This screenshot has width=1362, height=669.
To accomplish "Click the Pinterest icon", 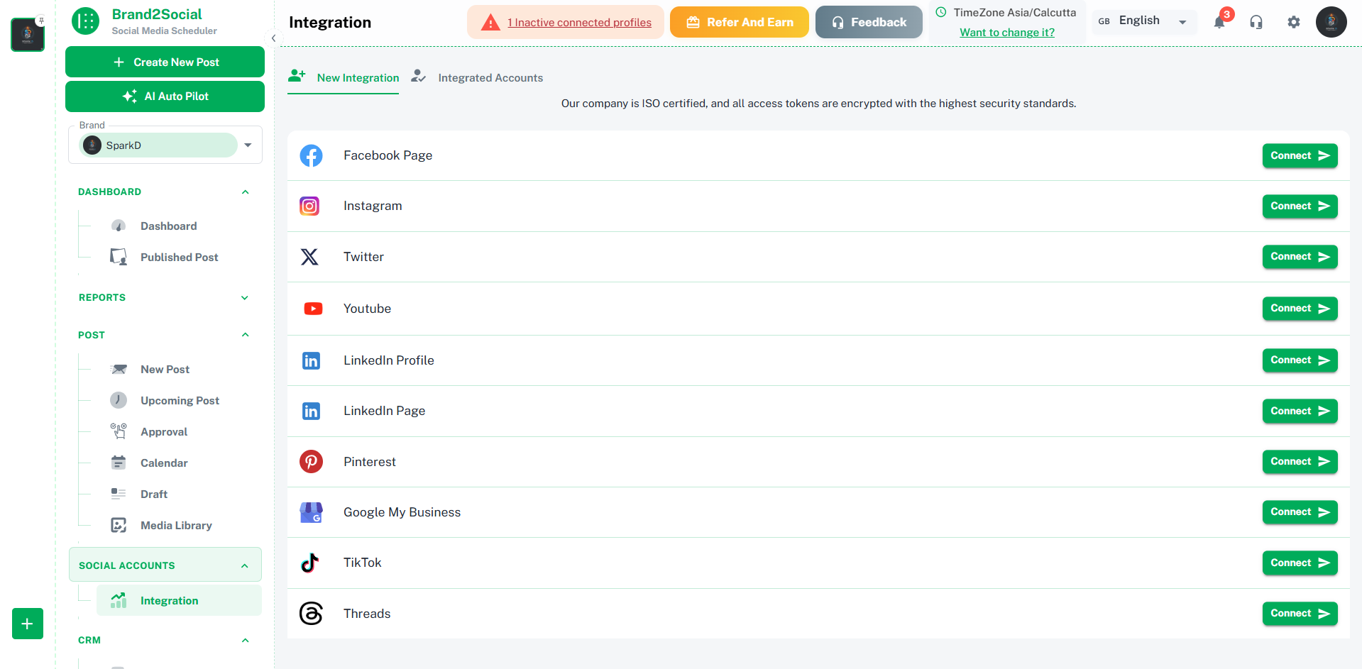I will coord(311,461).
